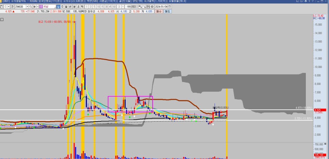Viewport: 329px width, 159px height.
Task: Select the 틱 tick period button
Action: click(82, 7)
